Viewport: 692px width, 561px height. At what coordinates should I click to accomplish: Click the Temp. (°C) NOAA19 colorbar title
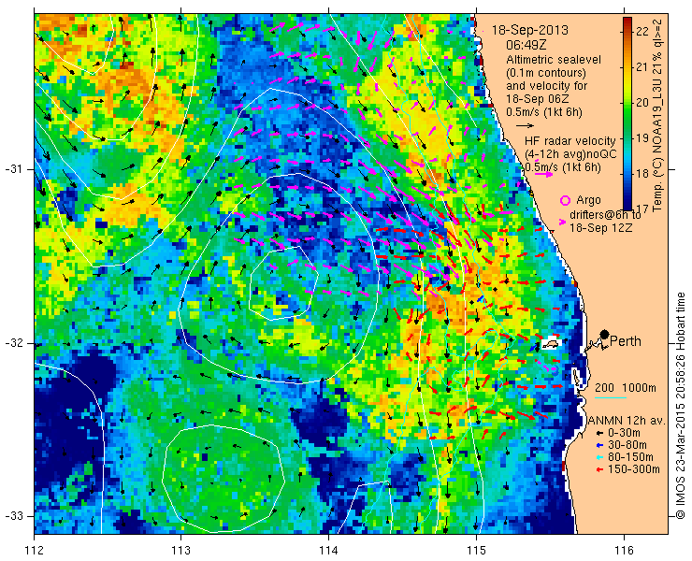coord(657,114)
